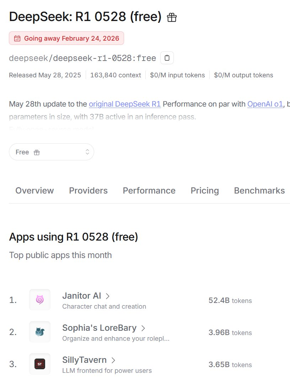Select the Performance tab
The width and height of the screenshot is (290, 381).
tap(149, 191)
